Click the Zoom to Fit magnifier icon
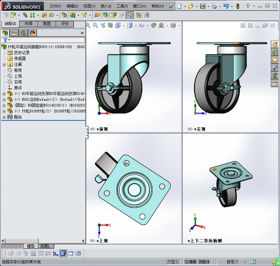This screenshot has width=280, height=266. tap(88, 26)
